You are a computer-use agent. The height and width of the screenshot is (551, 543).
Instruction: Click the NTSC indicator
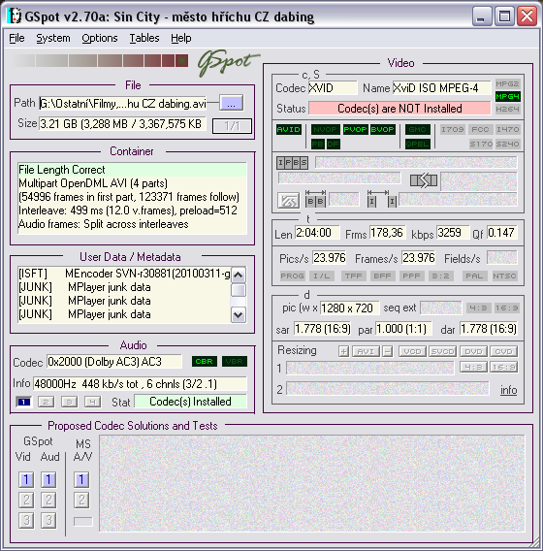(505, 275)
